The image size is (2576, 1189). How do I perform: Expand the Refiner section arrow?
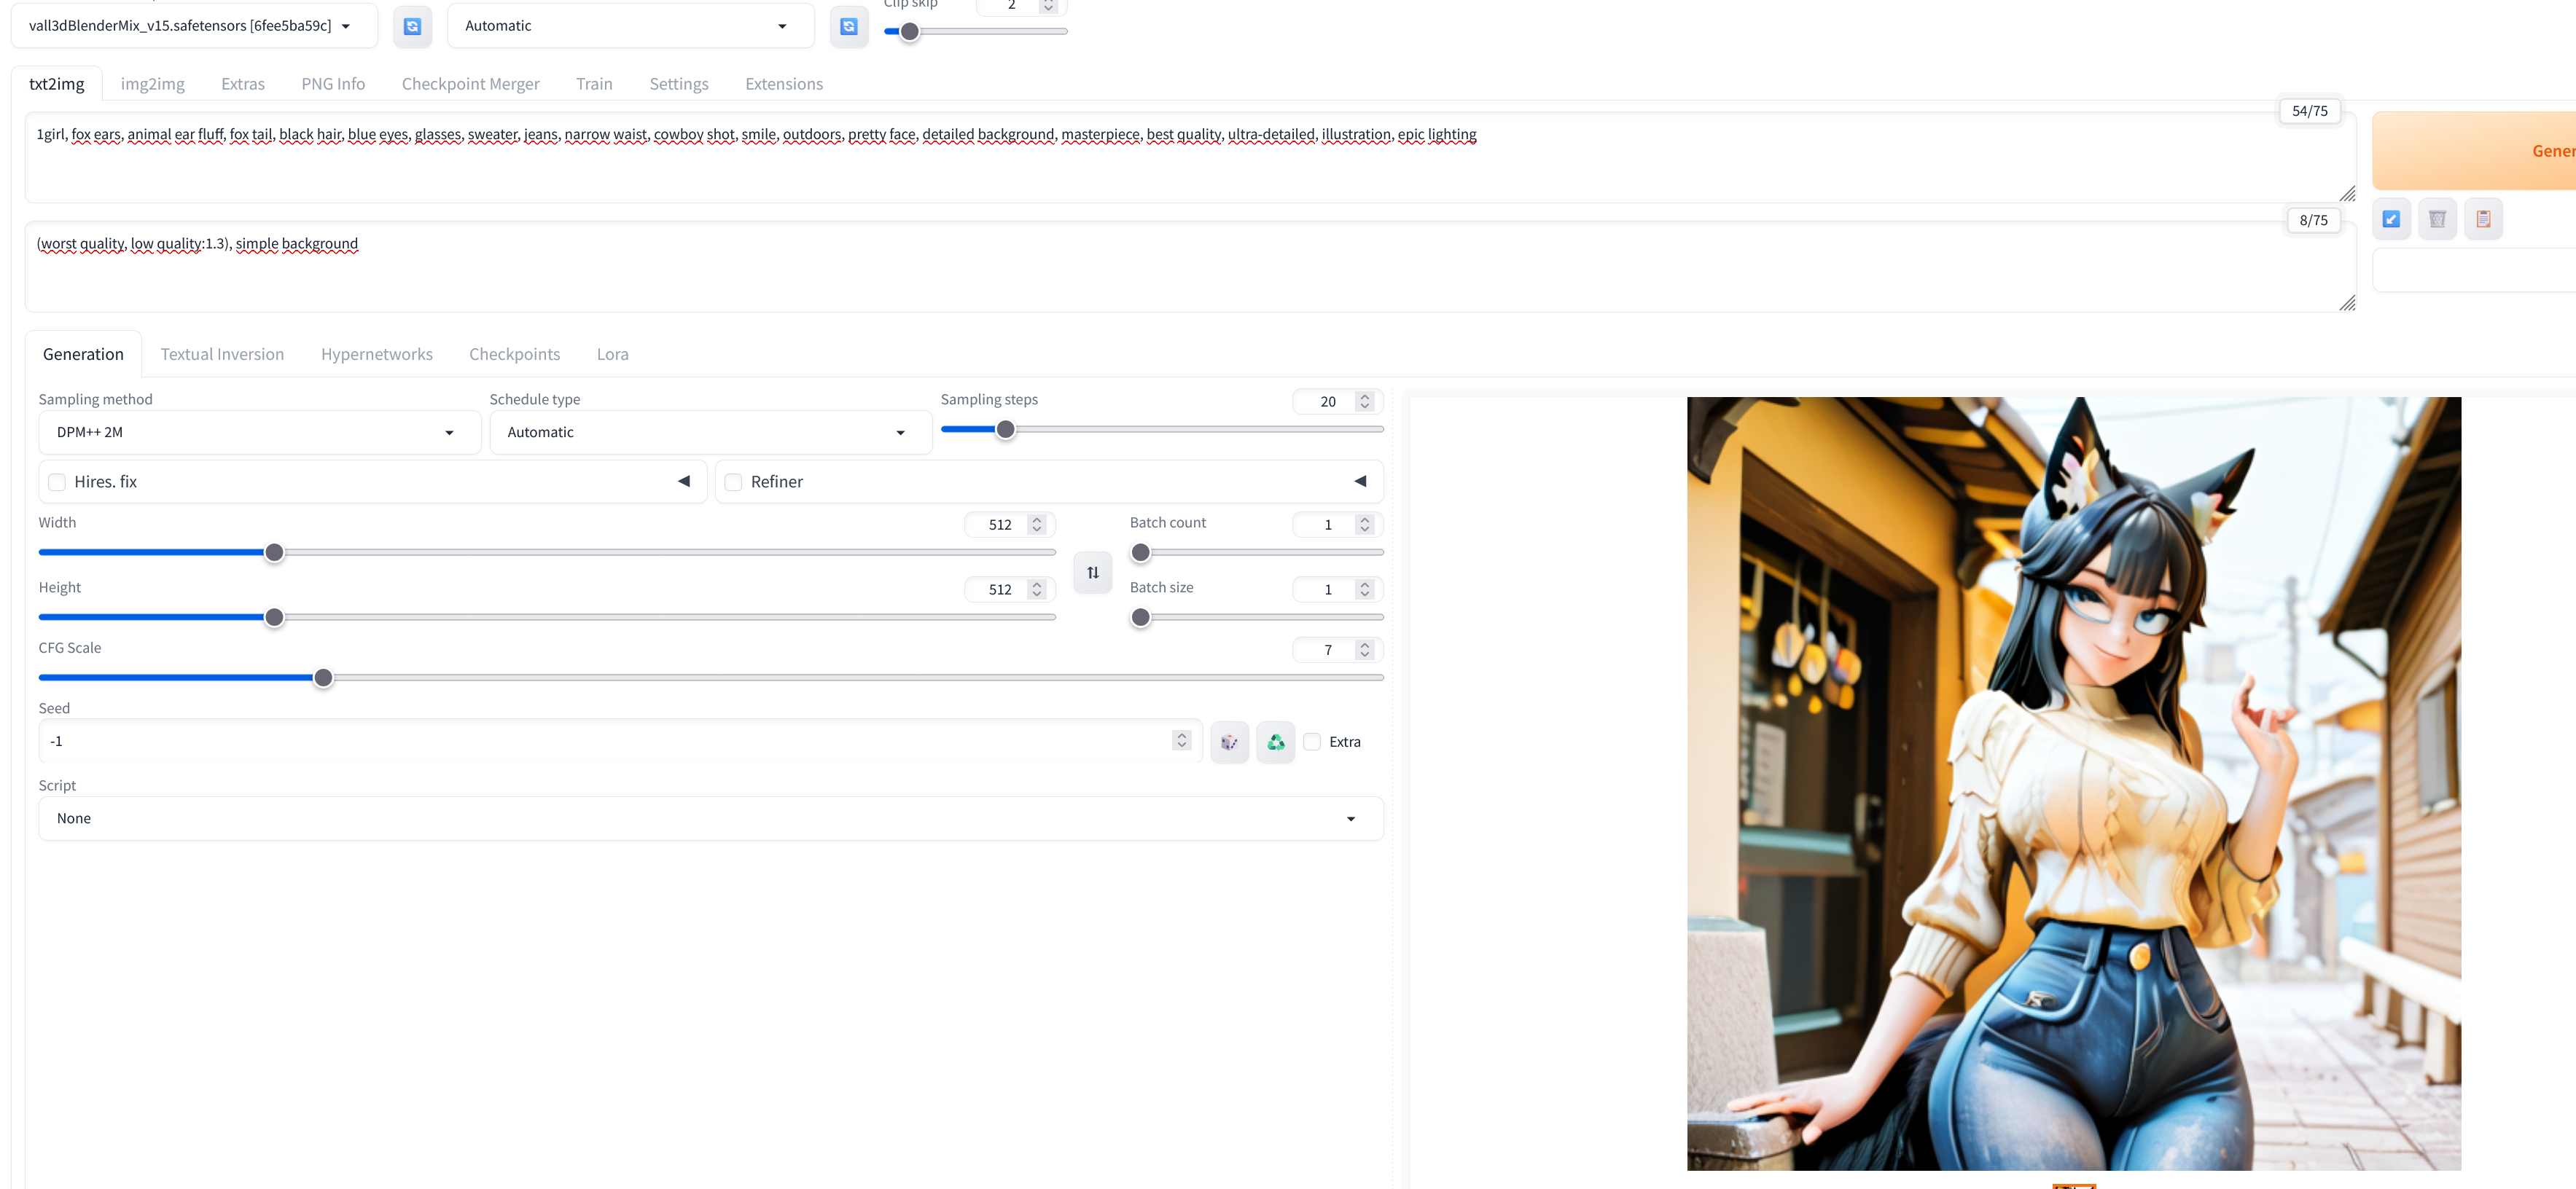pyautogui.click(x=1360, y=482)
